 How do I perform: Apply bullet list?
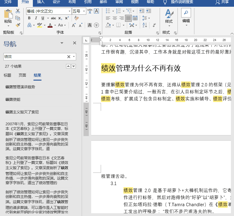coord(108,11)
